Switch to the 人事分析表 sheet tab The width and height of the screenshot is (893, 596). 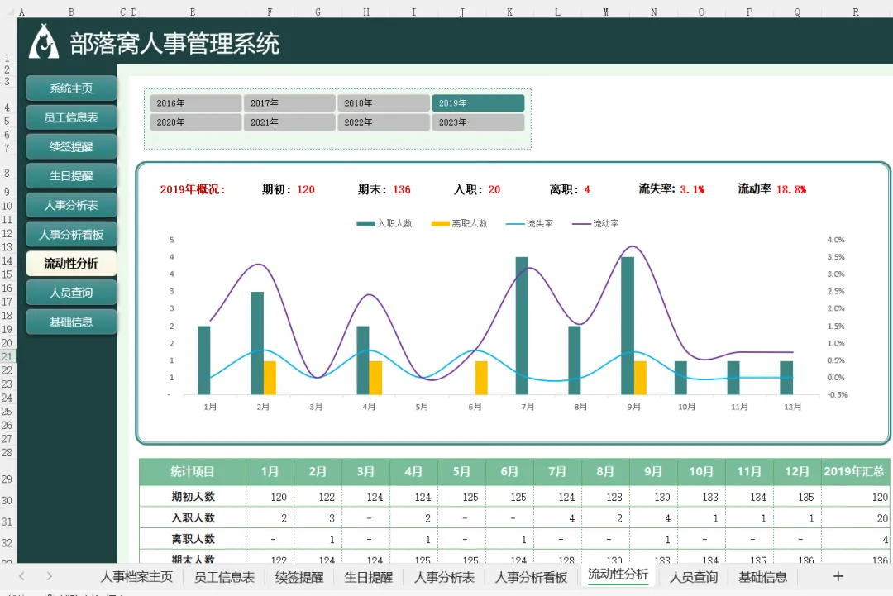[444, 577]
